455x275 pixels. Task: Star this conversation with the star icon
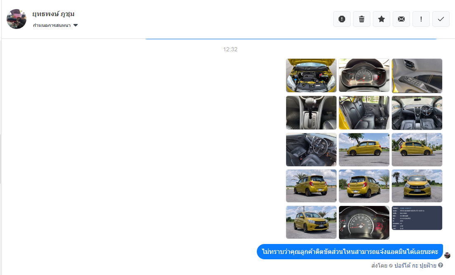pos(381,19)
